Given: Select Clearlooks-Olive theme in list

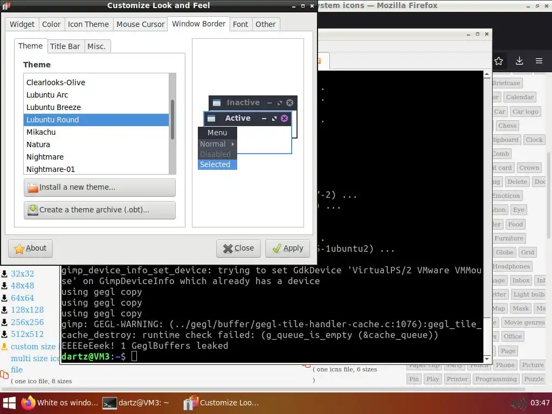Looking at the screenshot, I should pyautogui.click(x=96, y=82).
